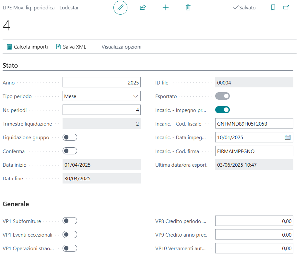Toggle VP1 Subforniture switch

point(70,221)
